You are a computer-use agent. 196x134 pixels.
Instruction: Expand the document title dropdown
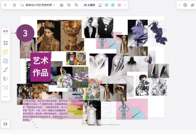point(54,5)
